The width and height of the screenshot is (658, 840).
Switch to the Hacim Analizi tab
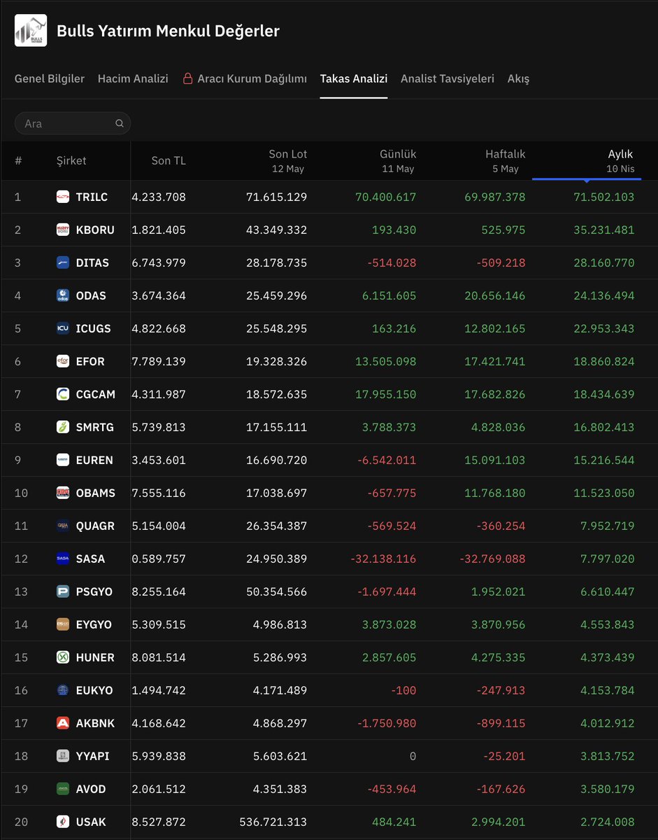click(x=133, y=78)
